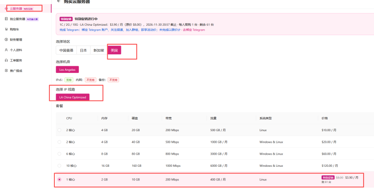The image size is (374, 192).
Task: Choose the LA China Optimized IP line
Action: click(x=73, y=97)
